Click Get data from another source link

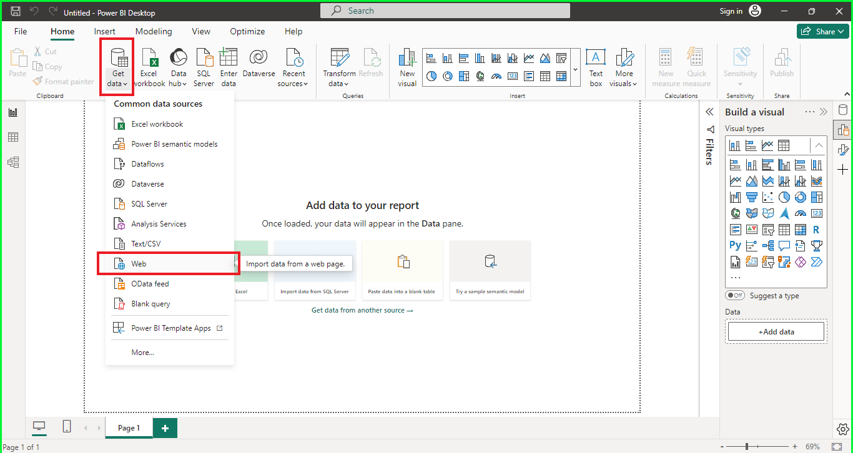(362, 310)
